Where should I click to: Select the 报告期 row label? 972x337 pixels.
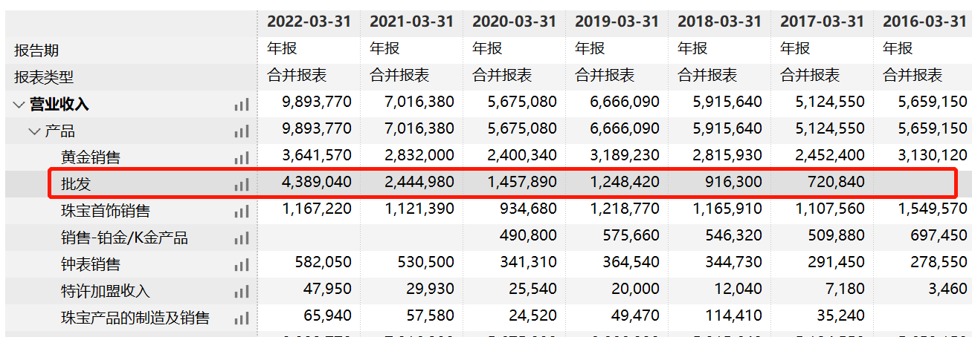pos(36,50)
